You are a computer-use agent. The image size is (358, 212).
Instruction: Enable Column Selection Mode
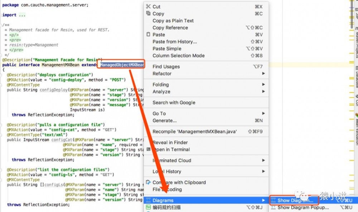[179, 56]
